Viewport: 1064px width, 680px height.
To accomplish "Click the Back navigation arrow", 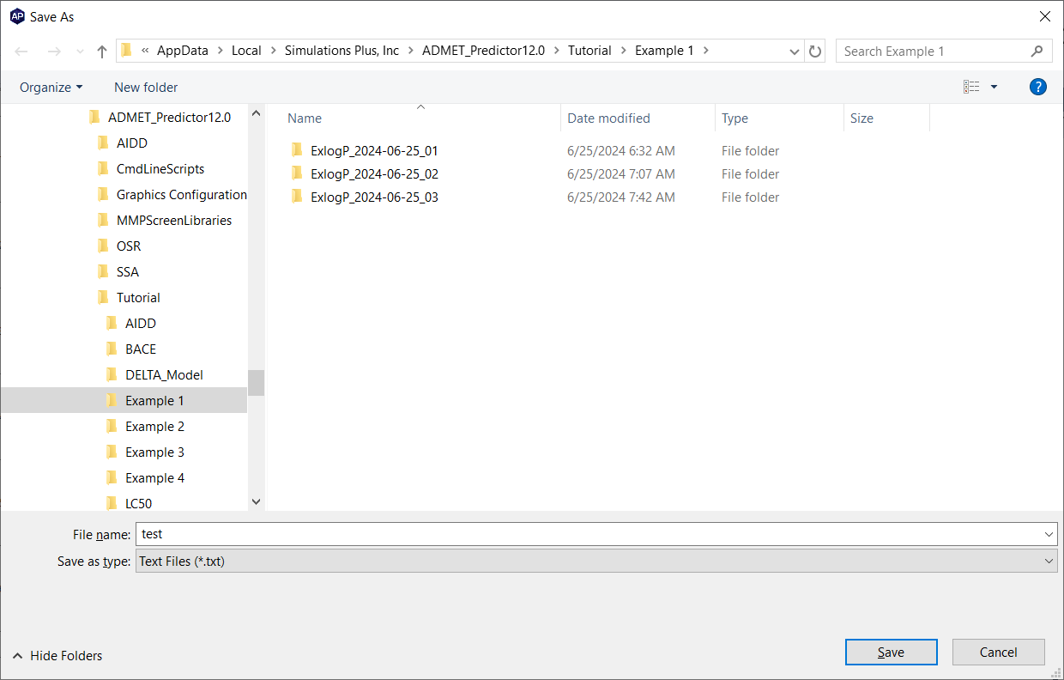I will pyautogui.click(x=22, y=52).
